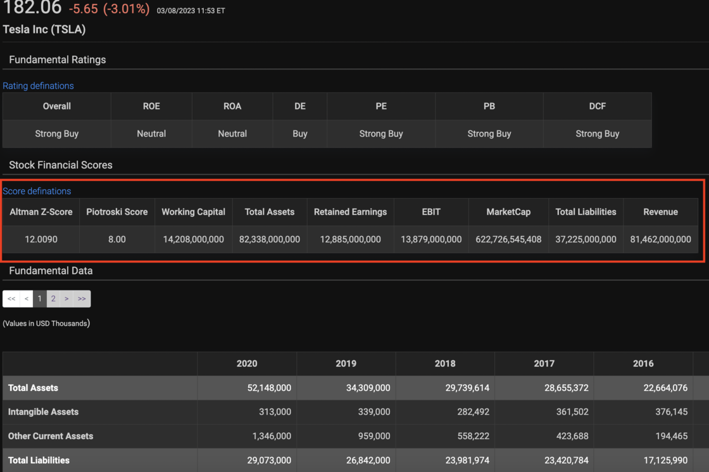This screenshot has height=472, width=709.
Task: Click the Overall rating column header
Action: 57,106
